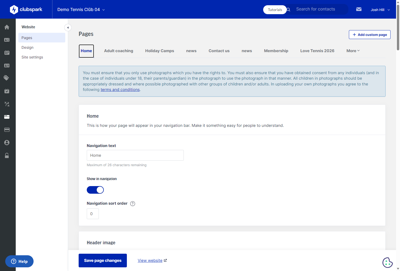
Task: Click the Tutorials button
Action: (x=275, y=10)
